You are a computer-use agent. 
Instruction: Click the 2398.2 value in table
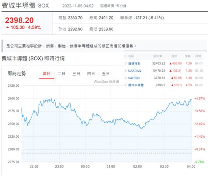click(160, 85)
